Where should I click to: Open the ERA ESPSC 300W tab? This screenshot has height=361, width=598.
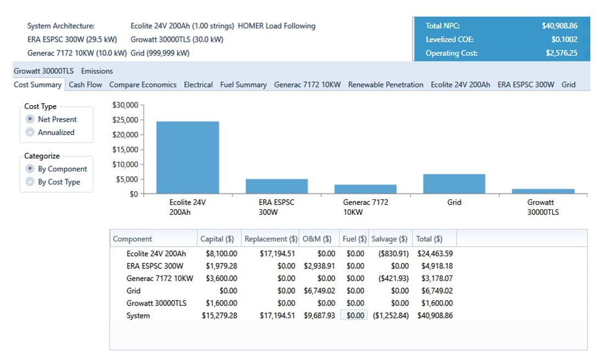pyautogui.click(x=526, y=84)
